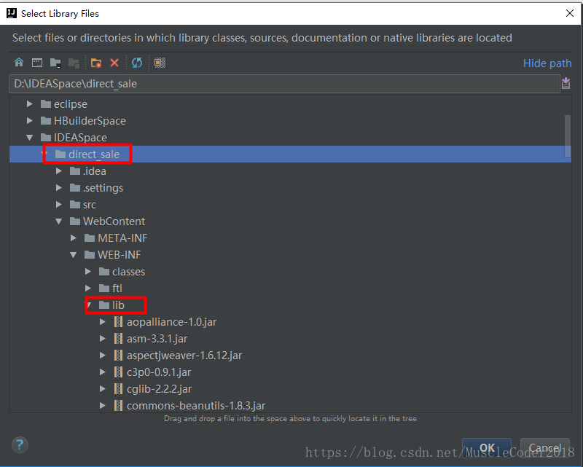The height and width of the screenshot is (467, 583).
Task: Select asm-3.3.1.jar file name
Action: pyautogui.click(x=157, y=339)
